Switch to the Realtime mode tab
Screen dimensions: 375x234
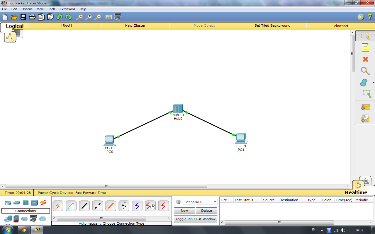(x=356, y=192)
